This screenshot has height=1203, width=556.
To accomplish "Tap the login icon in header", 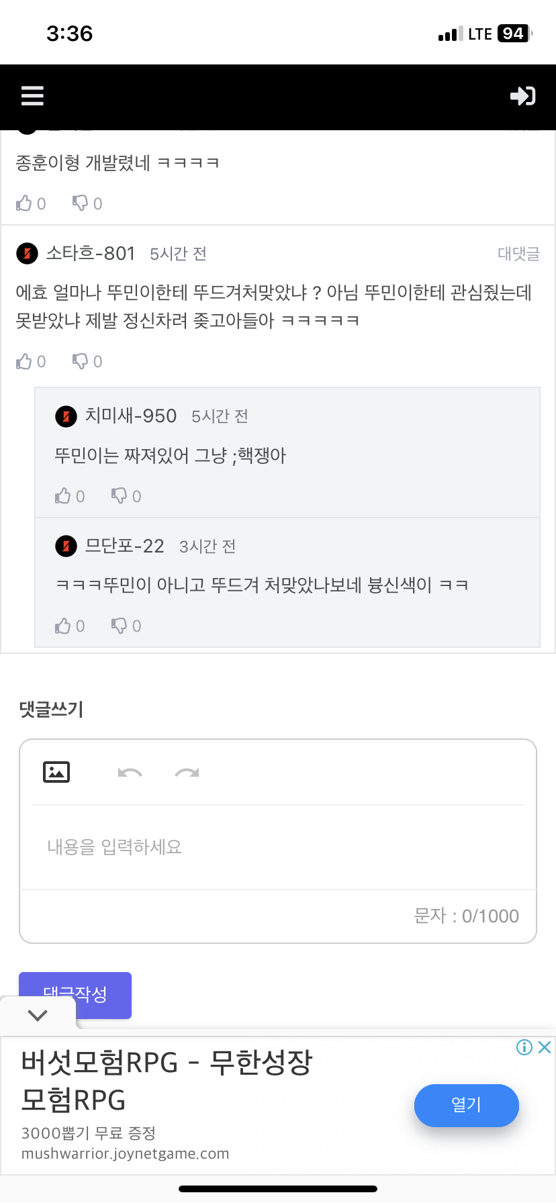I will [522, 96].
